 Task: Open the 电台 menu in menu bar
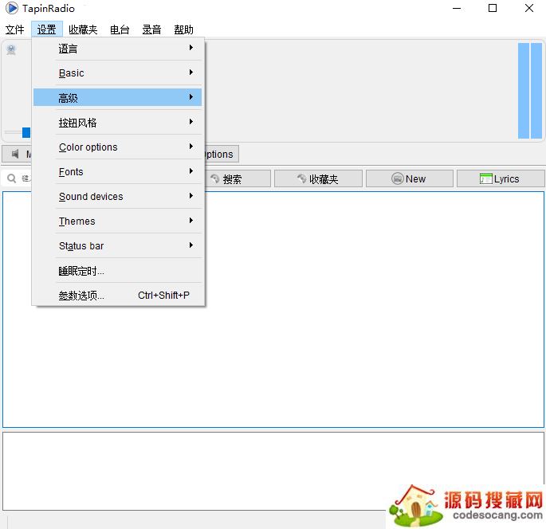120,29
